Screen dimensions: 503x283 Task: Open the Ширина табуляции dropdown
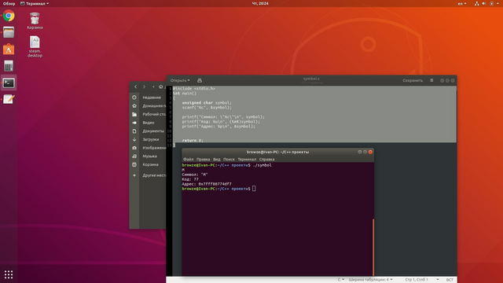pyautogui.click(x=370, y=280)
